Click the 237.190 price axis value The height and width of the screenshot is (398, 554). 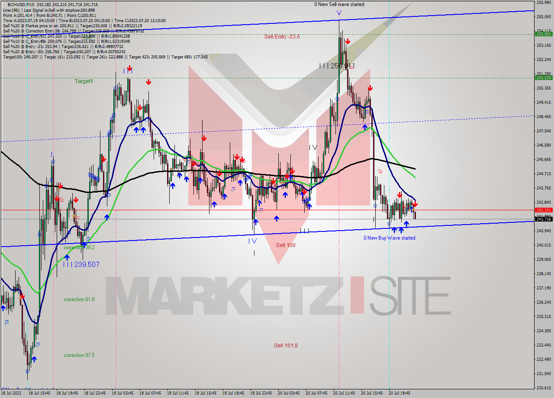pos(544,288)
